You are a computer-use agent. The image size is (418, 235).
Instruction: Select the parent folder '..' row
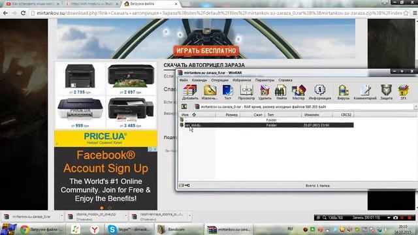(266, 120)
